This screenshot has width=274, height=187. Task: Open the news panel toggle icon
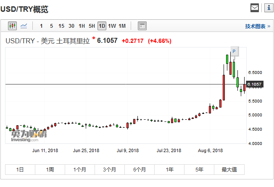point(142,26)
